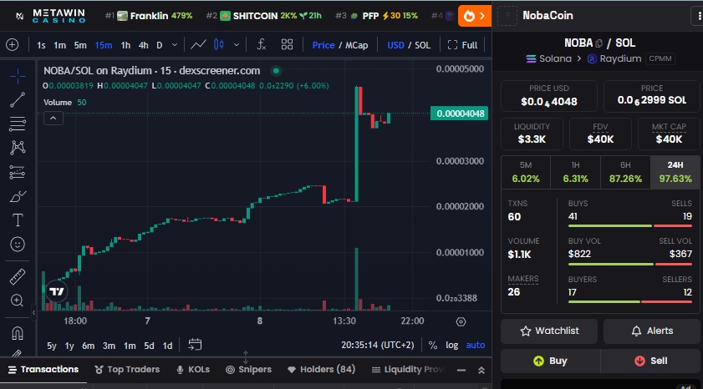The width and height of the screenshot is (703, 389).
Task: Switch to the KOLs tab
Action: click(x=193, y=370)
